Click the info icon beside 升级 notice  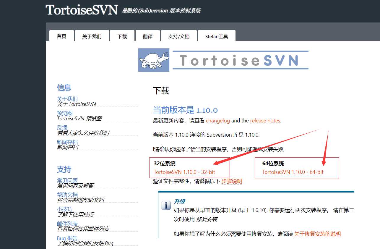pyautogui.click(x=166, y=205)
